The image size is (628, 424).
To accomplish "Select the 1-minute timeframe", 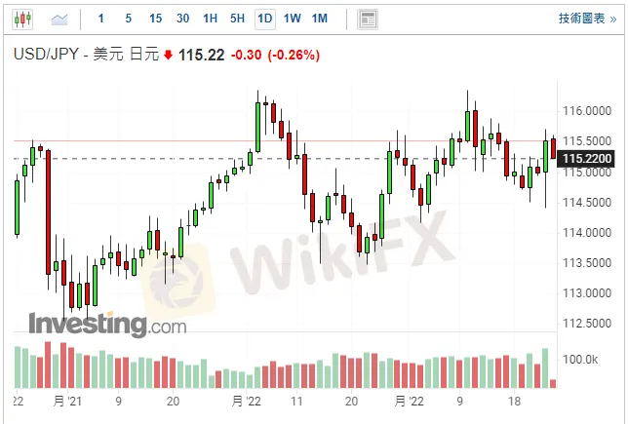I will point(101,19).
